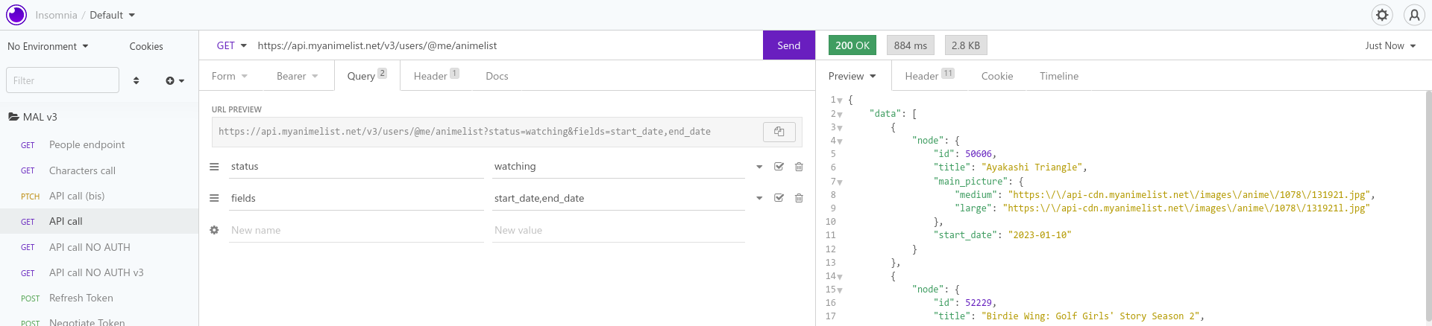Select API call NO AUTH v3 request
This screenshot has height=326, width=1432.
pos(99,272)
